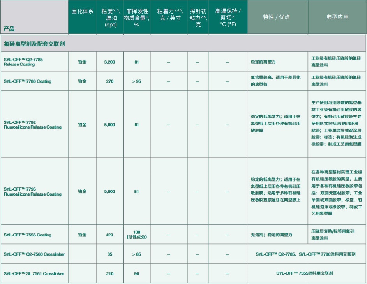This screenshot has height=284, width=367.
Task: Click SYL-OFF SL 7561 Crosslinker product name
Action: 34,273
